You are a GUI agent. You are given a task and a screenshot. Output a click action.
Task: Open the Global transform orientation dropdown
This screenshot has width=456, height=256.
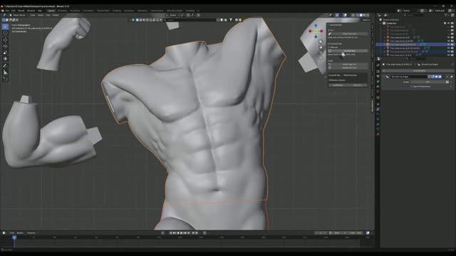[172, 15]
